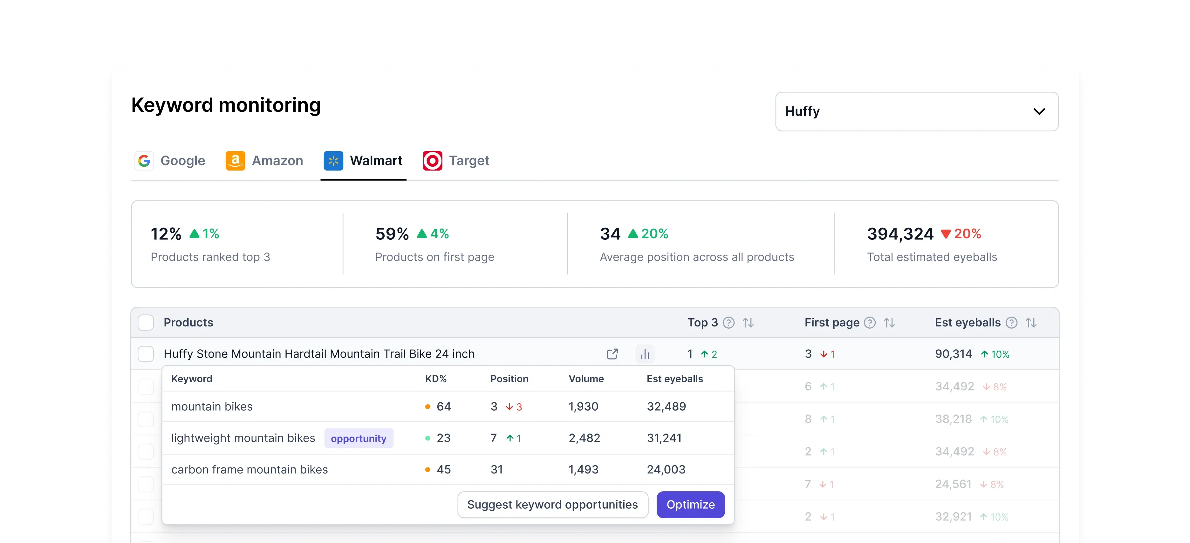Open product link external icon
Screen dimensions: 1190x543
pyautogui.click(x=612, y=354)
